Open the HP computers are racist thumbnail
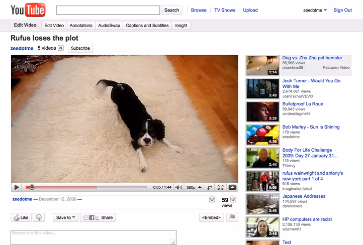 (262, 227)
